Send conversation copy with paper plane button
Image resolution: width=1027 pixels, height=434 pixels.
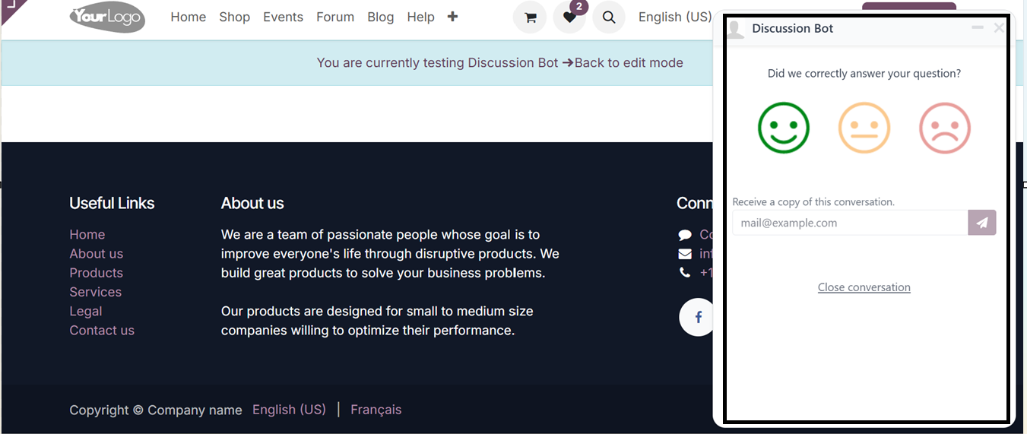[982, 223]
